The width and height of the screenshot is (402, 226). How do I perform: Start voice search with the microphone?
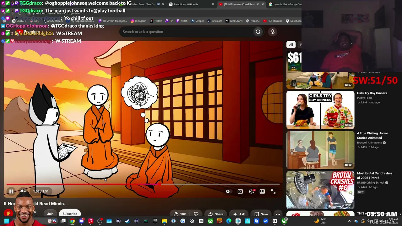273,32
